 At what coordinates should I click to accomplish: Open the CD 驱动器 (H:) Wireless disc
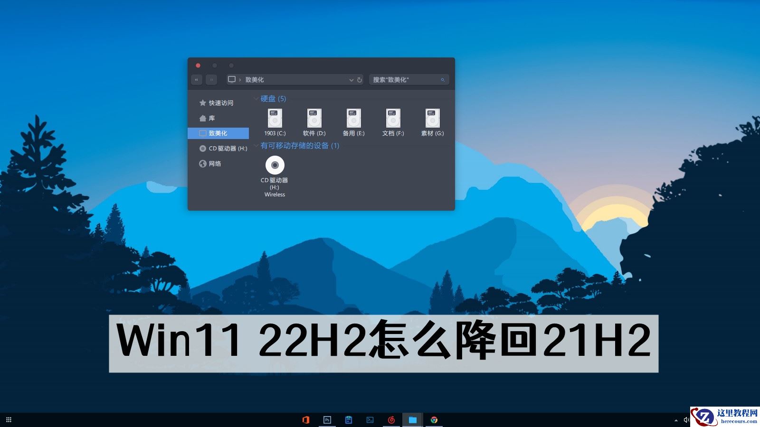[x=275, y=166]
